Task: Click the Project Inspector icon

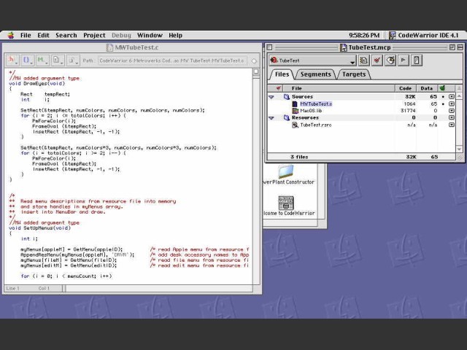Action: (x=417, y=61)
